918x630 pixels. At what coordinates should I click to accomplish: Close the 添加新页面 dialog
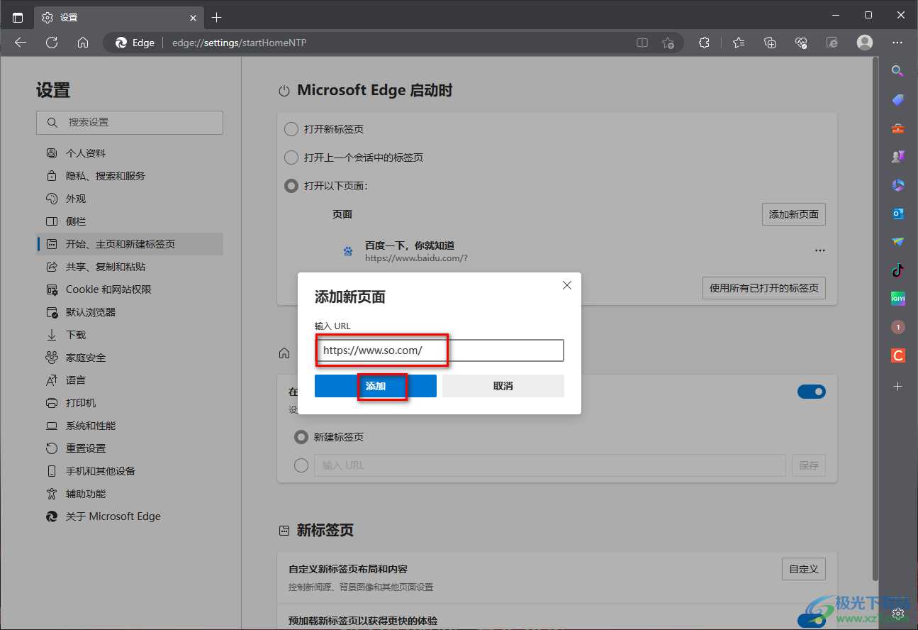566,285
